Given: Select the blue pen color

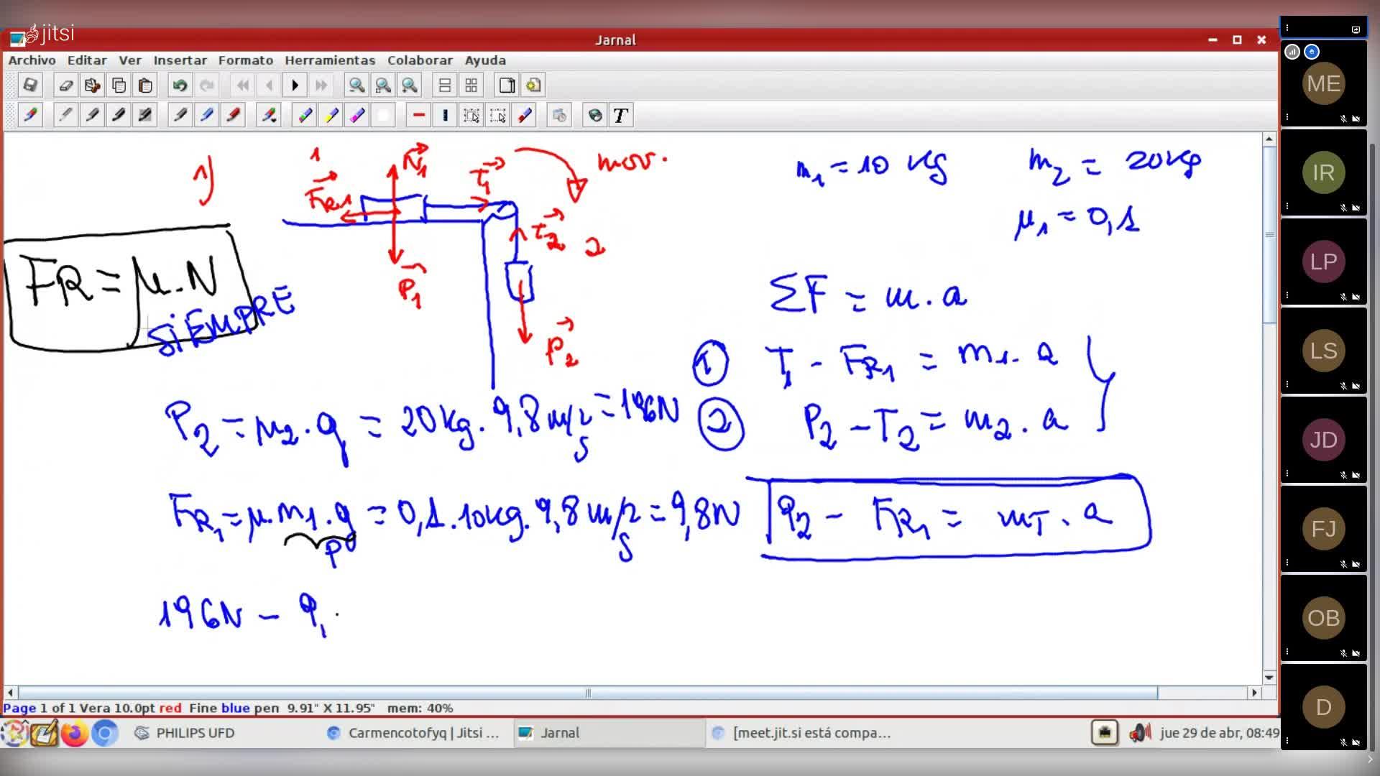Looking at the screenshot, I should click(206, 116).
